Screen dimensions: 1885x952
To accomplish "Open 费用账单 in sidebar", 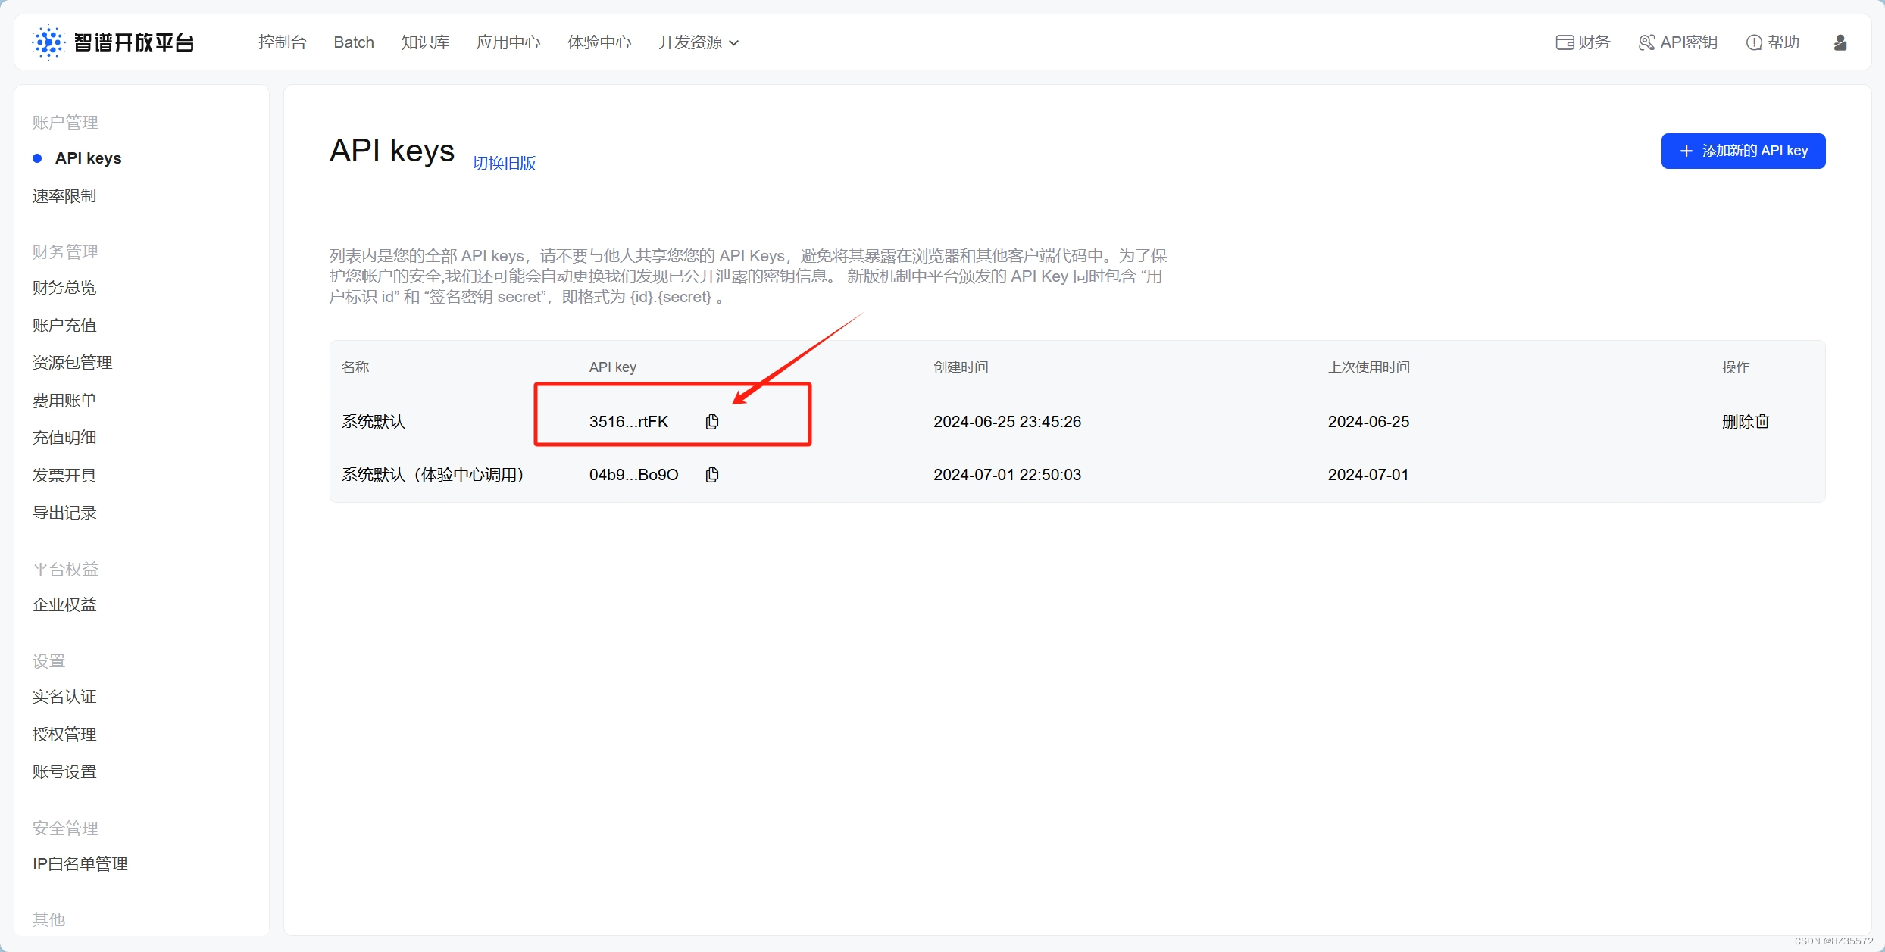I will tap(64, 401).
